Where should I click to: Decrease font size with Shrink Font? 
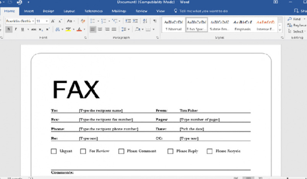click(60, 21)
